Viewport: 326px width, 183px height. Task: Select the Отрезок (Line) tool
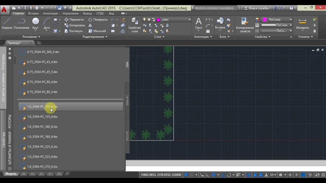(x=7, y=23)
